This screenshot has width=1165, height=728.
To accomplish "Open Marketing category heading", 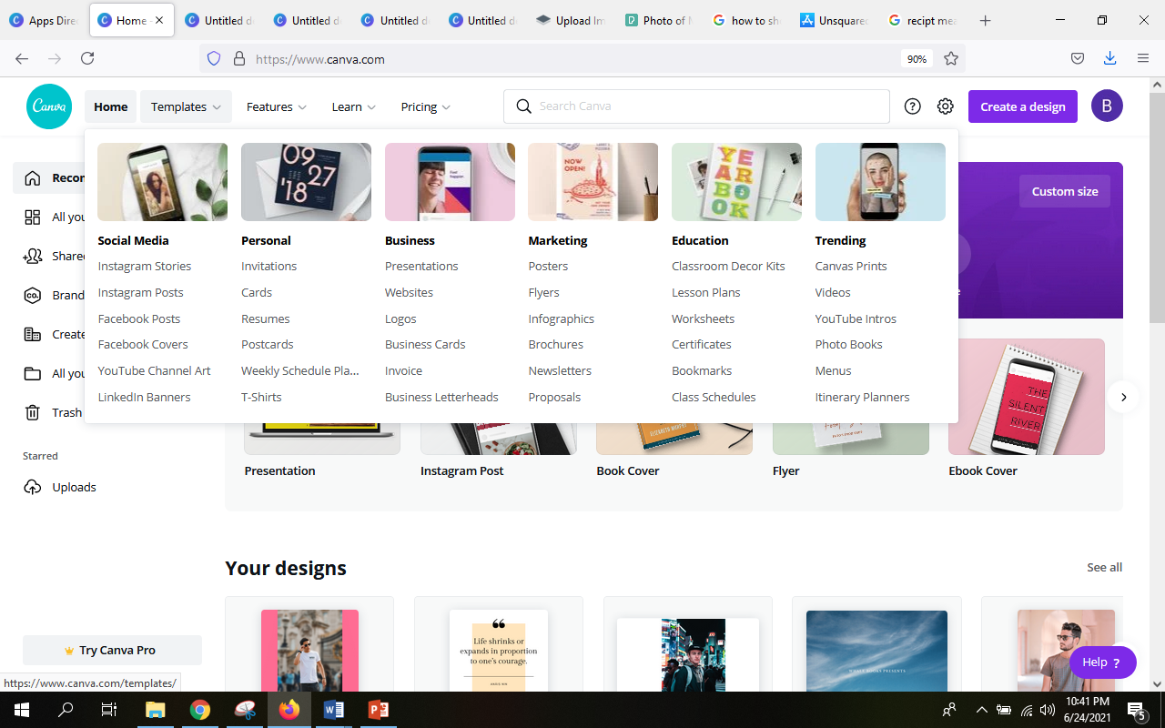I will pyautogui.click(x=558, y=240).
